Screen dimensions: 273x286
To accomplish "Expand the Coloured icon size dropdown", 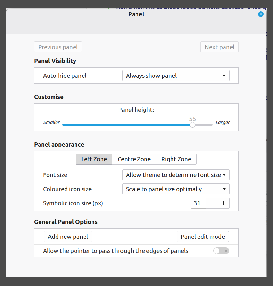I will click(176, 189).
